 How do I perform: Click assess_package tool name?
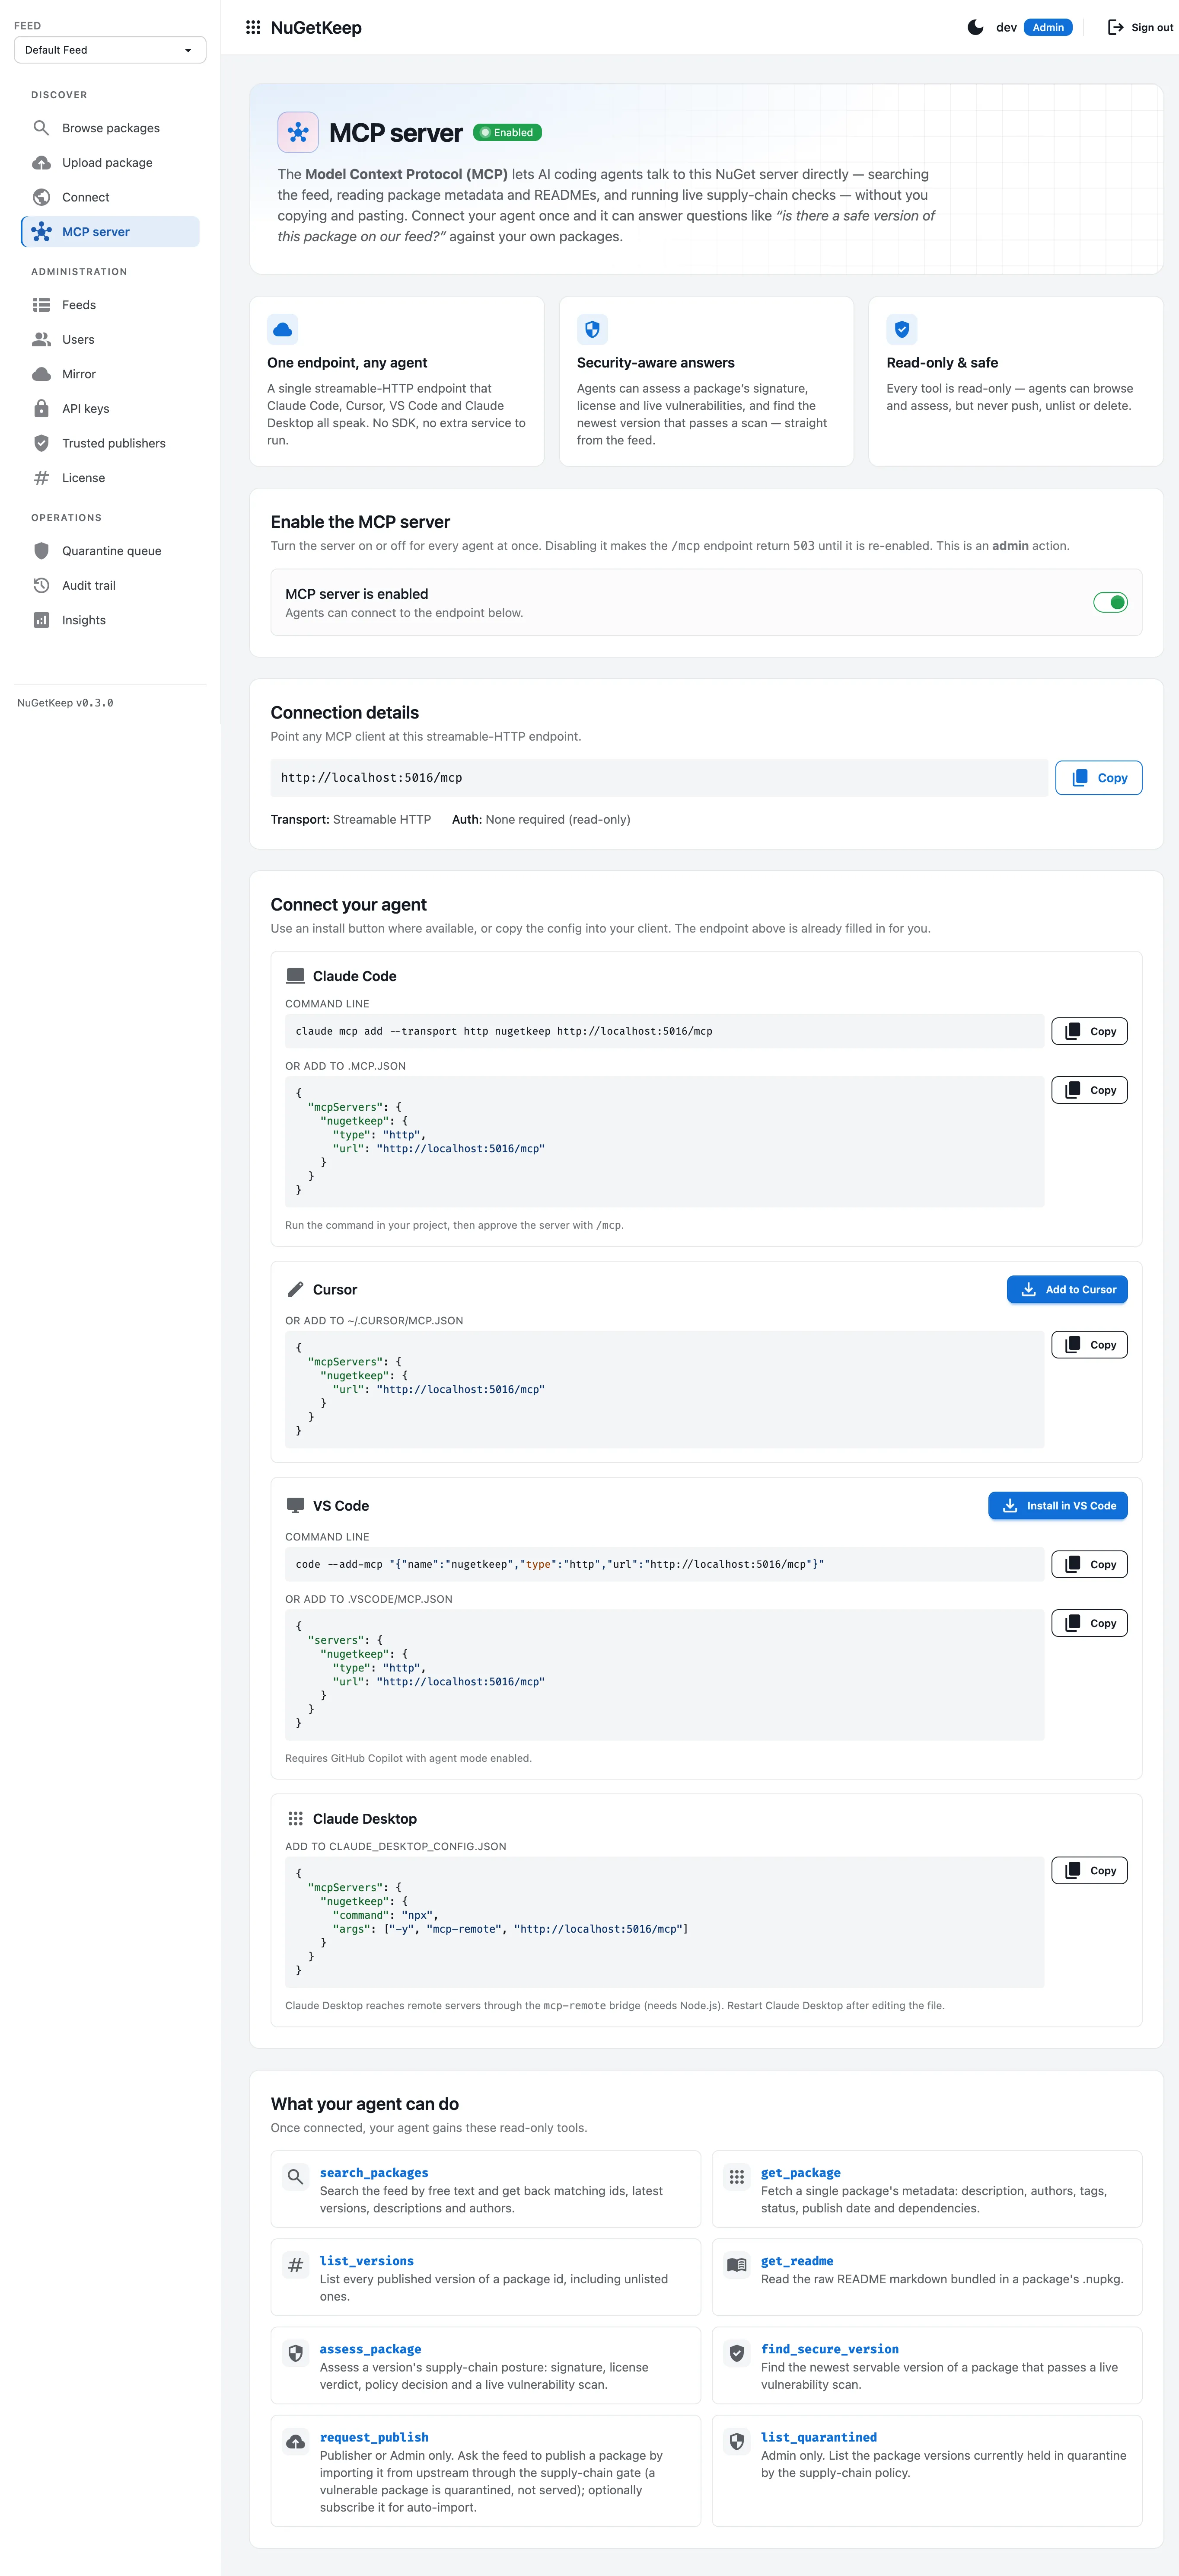[x=370, y=2349]
